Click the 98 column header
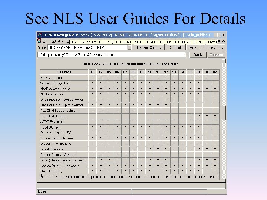The height and width of the screenshot is (200, 267). click(198, 72)
